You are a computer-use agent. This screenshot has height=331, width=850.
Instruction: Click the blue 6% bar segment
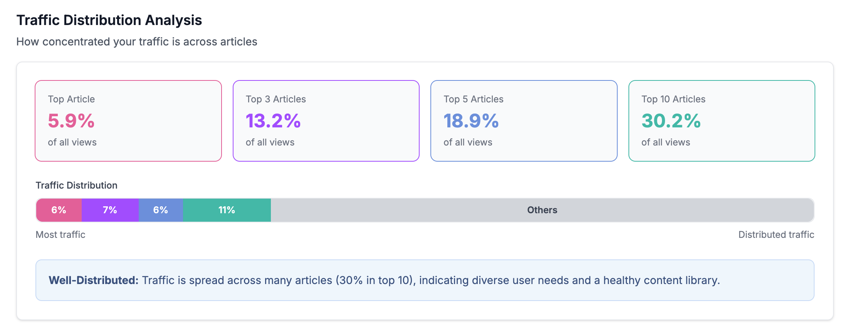click(x=161, y=210)
